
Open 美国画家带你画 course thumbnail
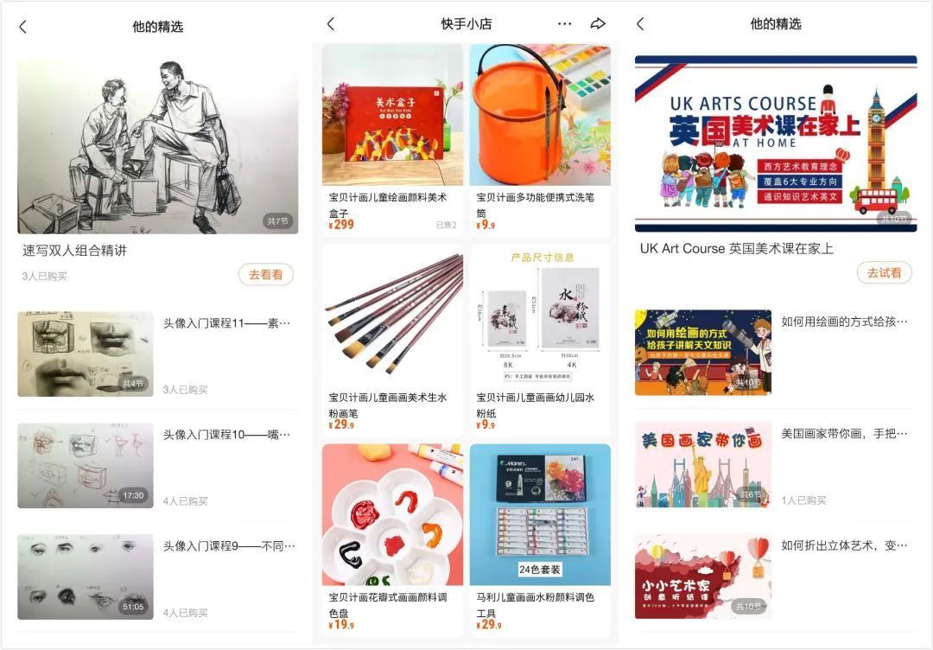click(x=703, y=464)
